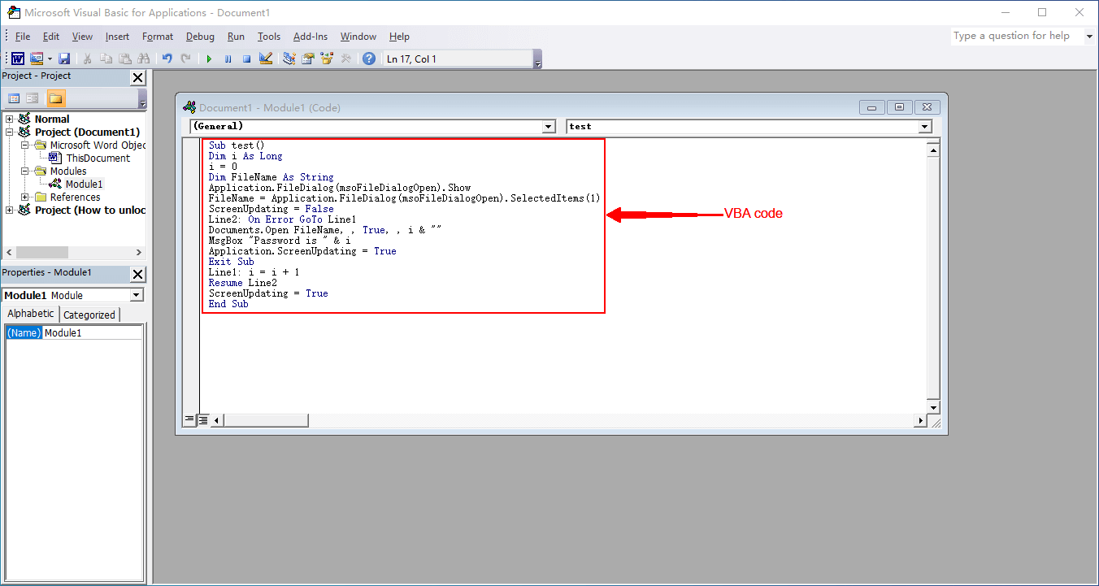The height and width of the screenshot is (586, 1099).
Task: Open the Toolbox hammer-wrench icon
Action: coord(345,59)
